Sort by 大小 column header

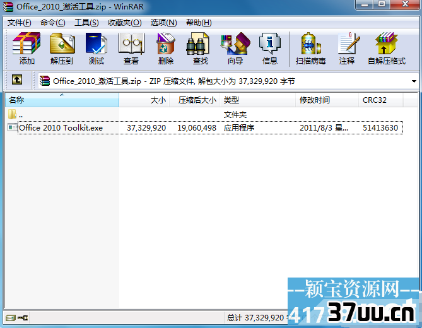point(144,100)
